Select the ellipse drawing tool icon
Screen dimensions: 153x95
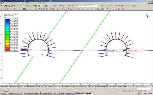tap(50, 9)
